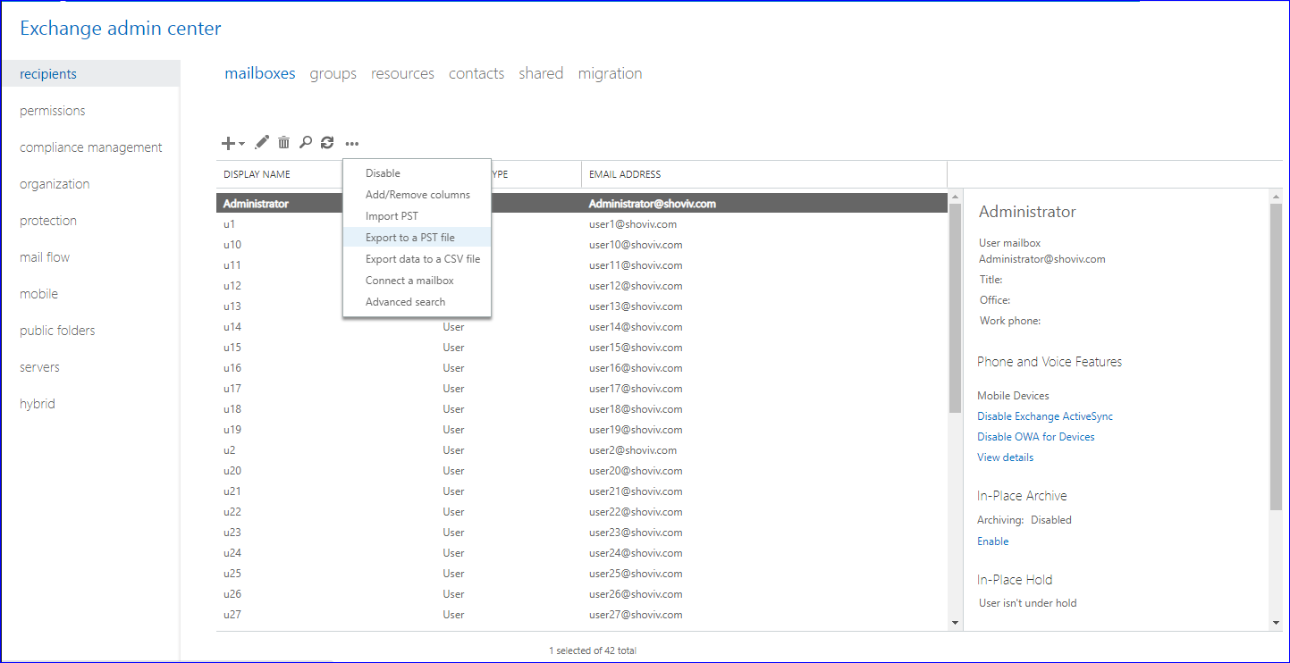The width and height of the screenshot is (1290, 663).
Task: Select mailbox row u20
Action: point(582,471)
